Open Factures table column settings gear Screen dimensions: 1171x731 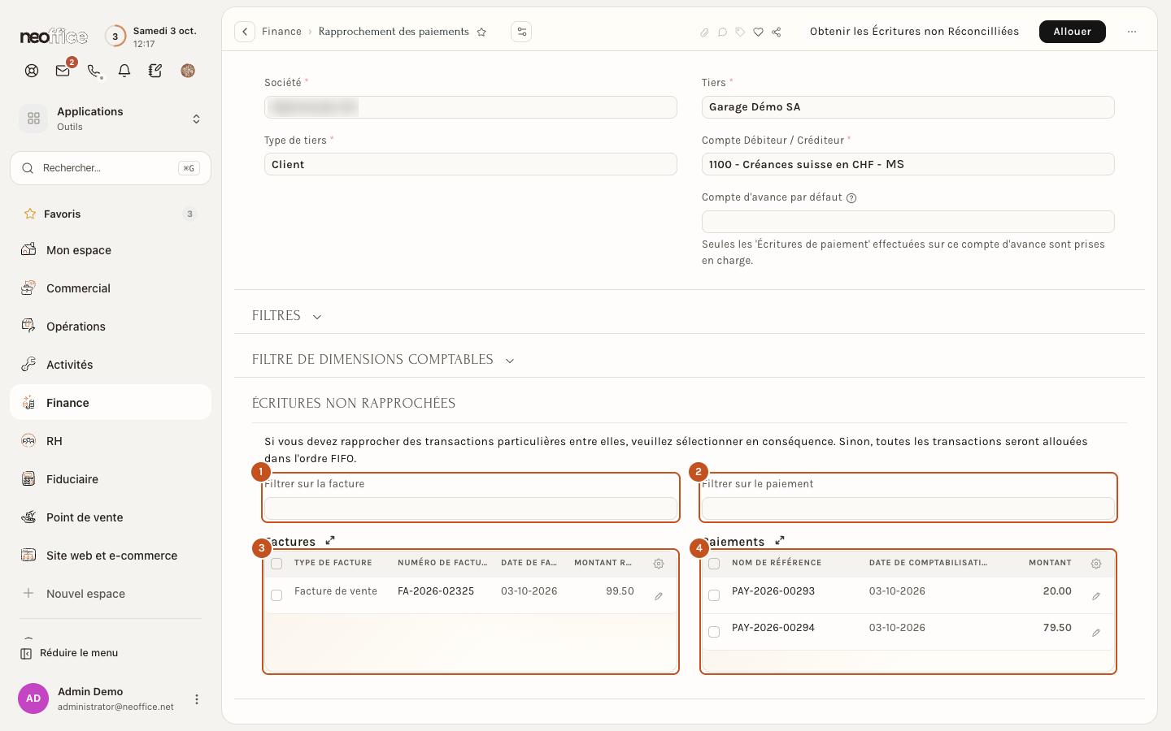659,563
